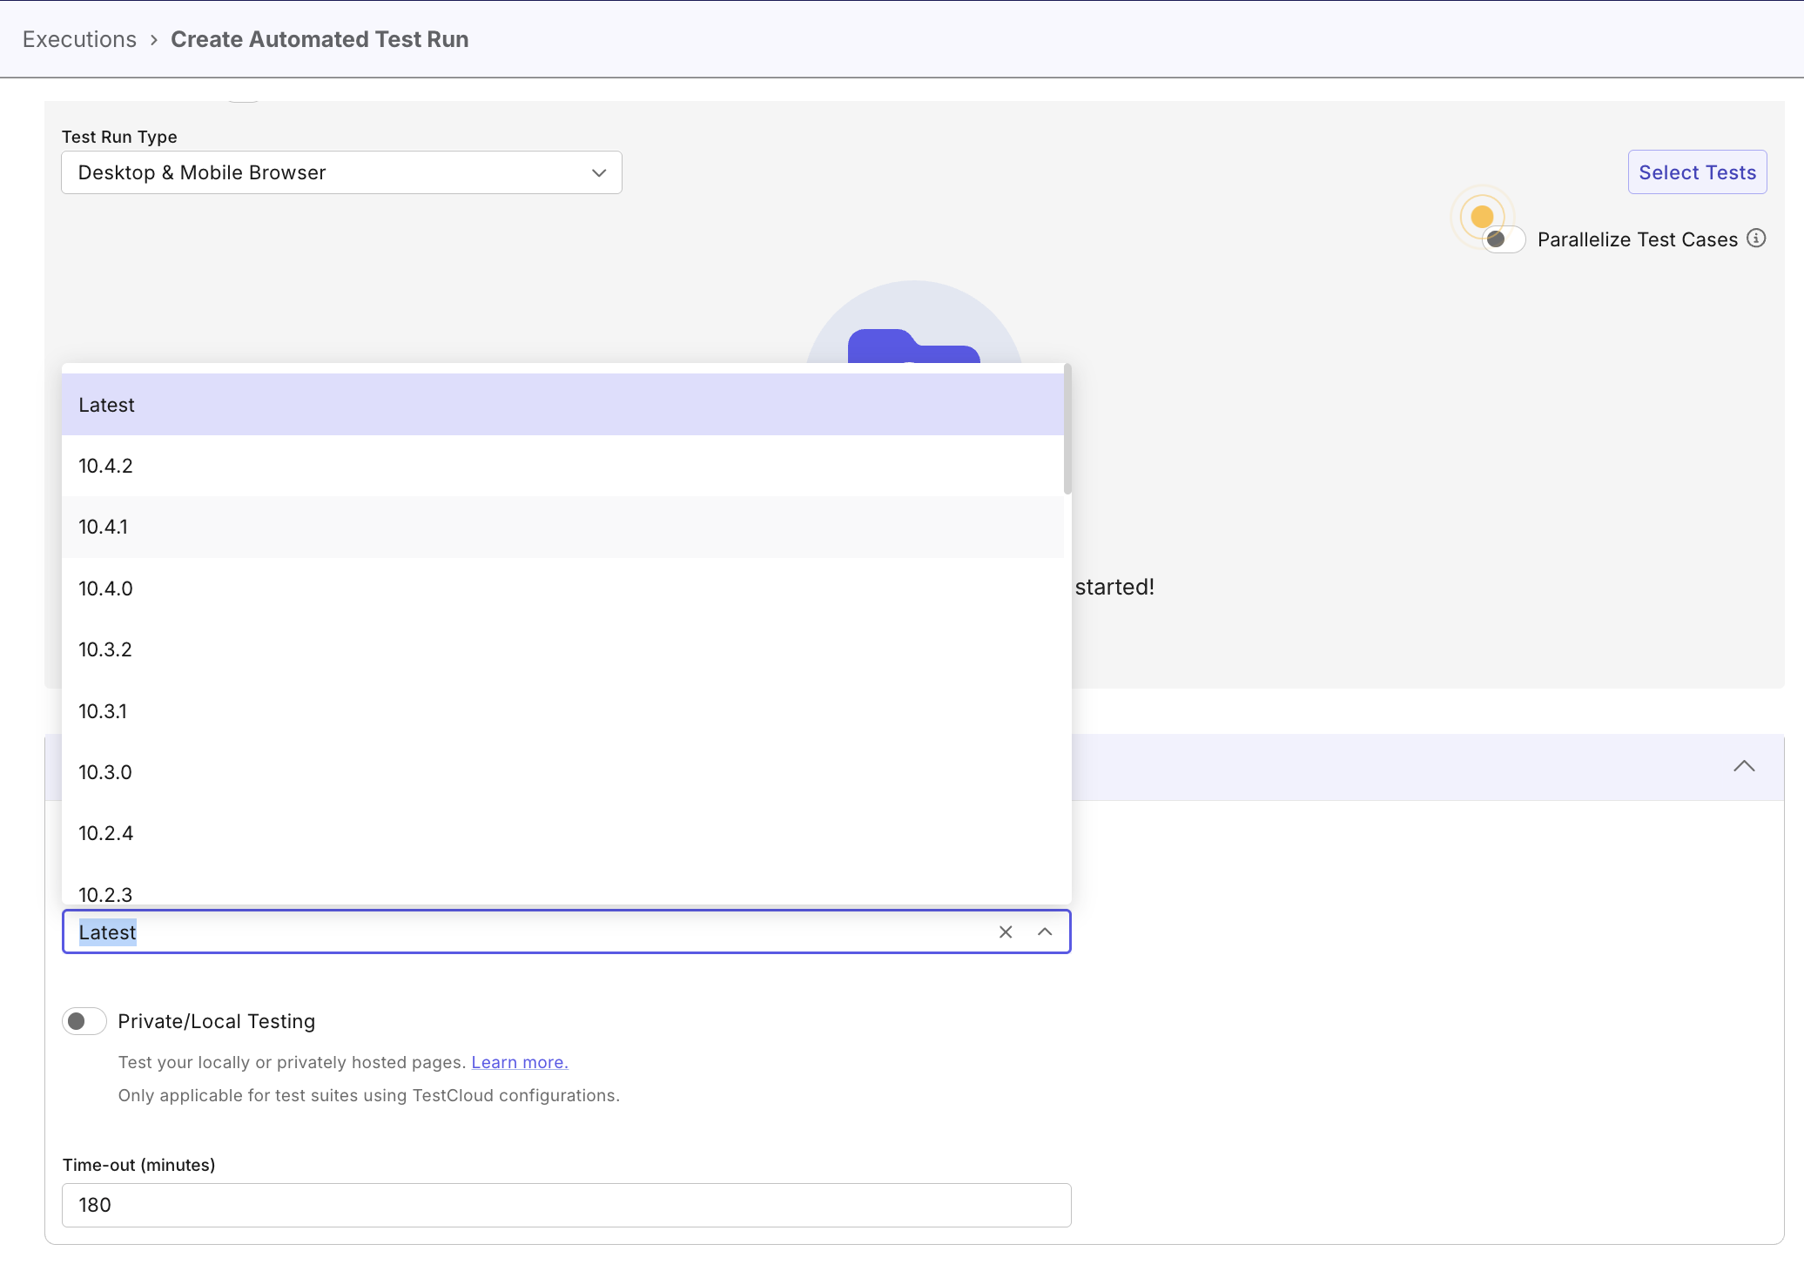Click the Select Tests button

point(1696,172)
